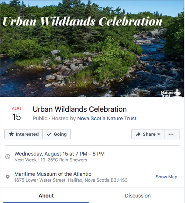Screen dimensions: 185x203
Task: Click the share arrow icon
Action: click(138, 134)
